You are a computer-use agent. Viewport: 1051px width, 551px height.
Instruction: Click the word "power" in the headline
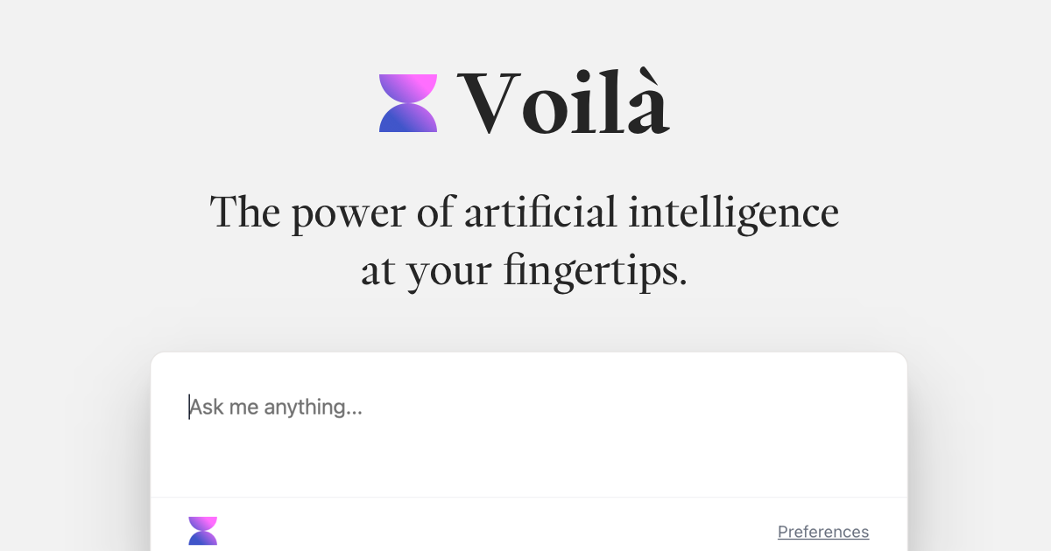(x=349, y=217)
